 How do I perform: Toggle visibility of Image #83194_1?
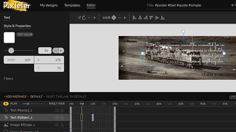57,125
